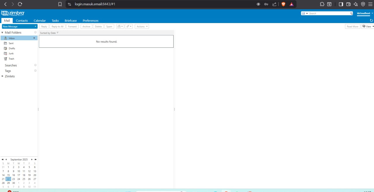
Task: Open Brave Leo AI sparkle icon
Action: click(356, 4)
